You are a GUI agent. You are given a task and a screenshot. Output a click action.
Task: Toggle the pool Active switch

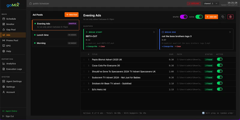[x=199, y=17]
